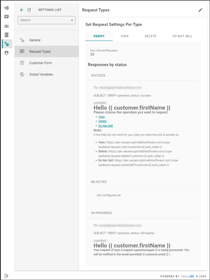The width and height of the screenshot is (210, 280).
Task: Click the Request Types list icon
Action: [22, 51]
